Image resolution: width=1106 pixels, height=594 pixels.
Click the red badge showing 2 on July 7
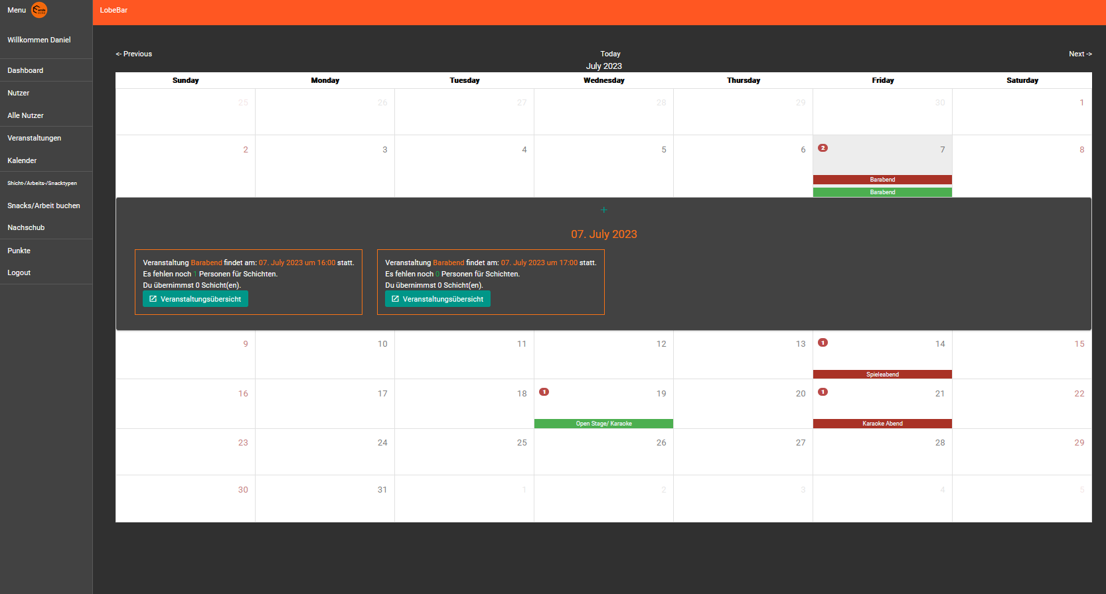(x=823, y=148)
